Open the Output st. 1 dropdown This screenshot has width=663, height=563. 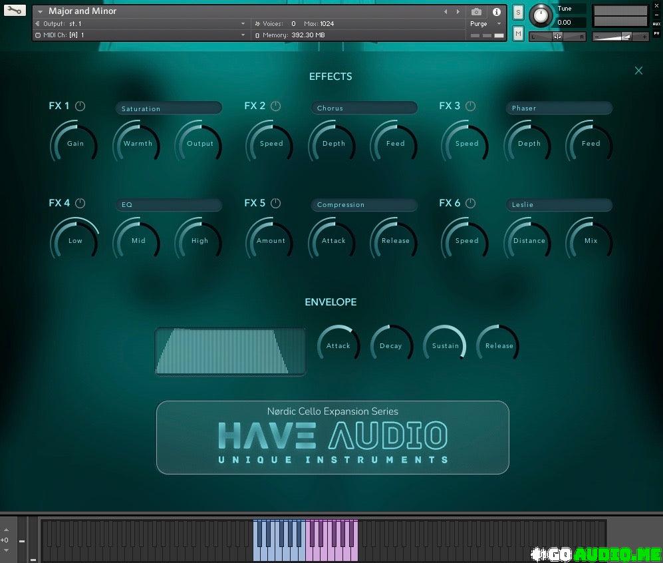(140, 24)
